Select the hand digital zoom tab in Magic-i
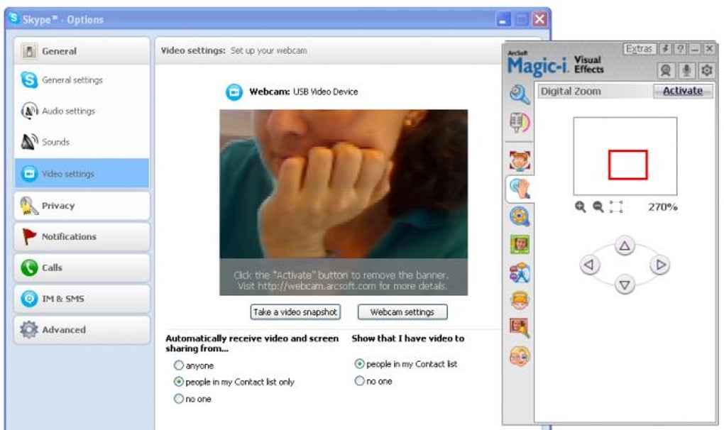 coord(520,189)
